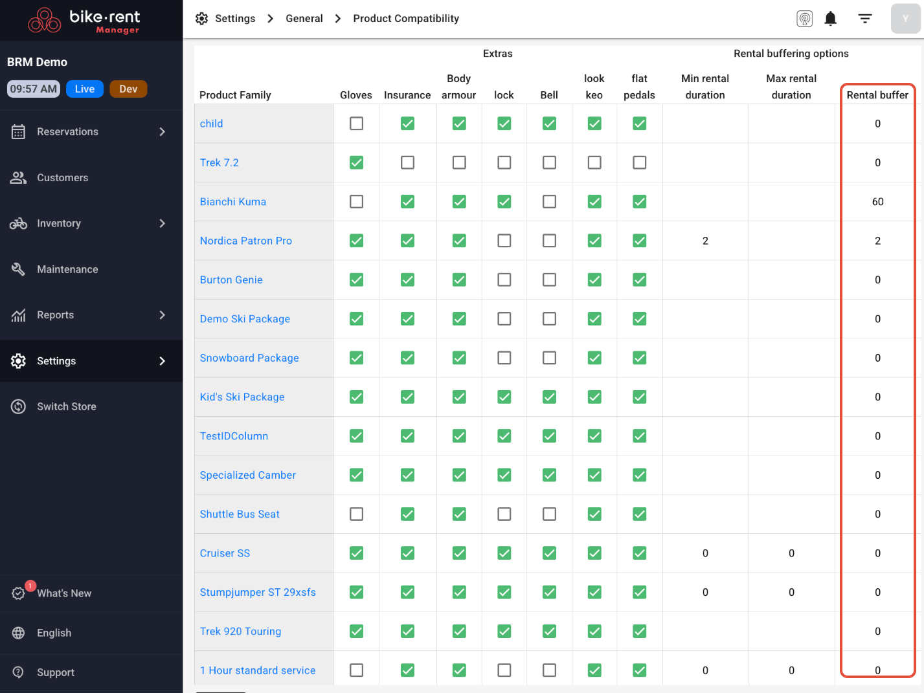Open the Snowboard Package link
Viewport: 924px width, 693px height.
pos(249,358)
